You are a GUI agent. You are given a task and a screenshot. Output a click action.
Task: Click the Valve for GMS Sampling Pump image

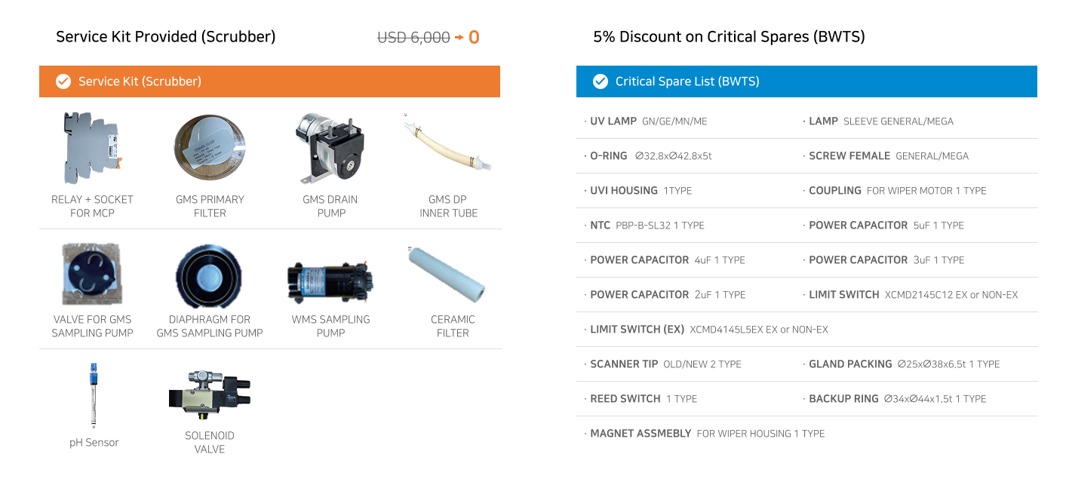point(92,275)
